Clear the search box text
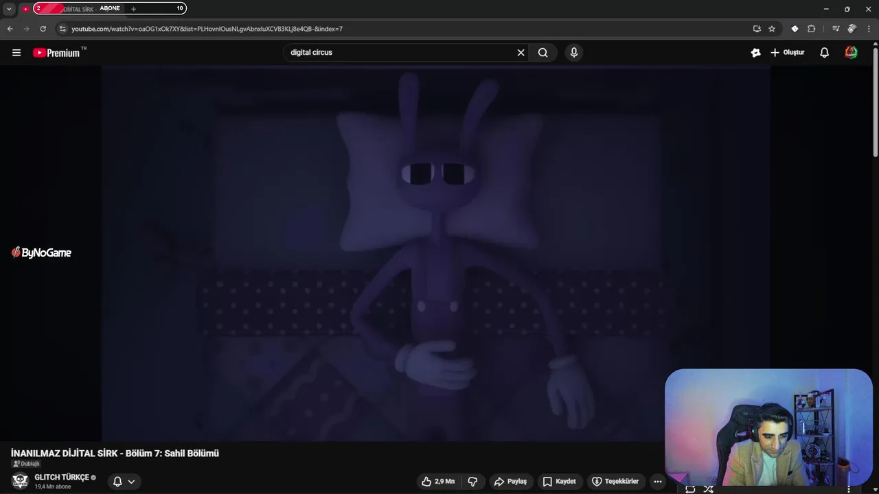Screen dimensions: 879x494 click(521, 52)
